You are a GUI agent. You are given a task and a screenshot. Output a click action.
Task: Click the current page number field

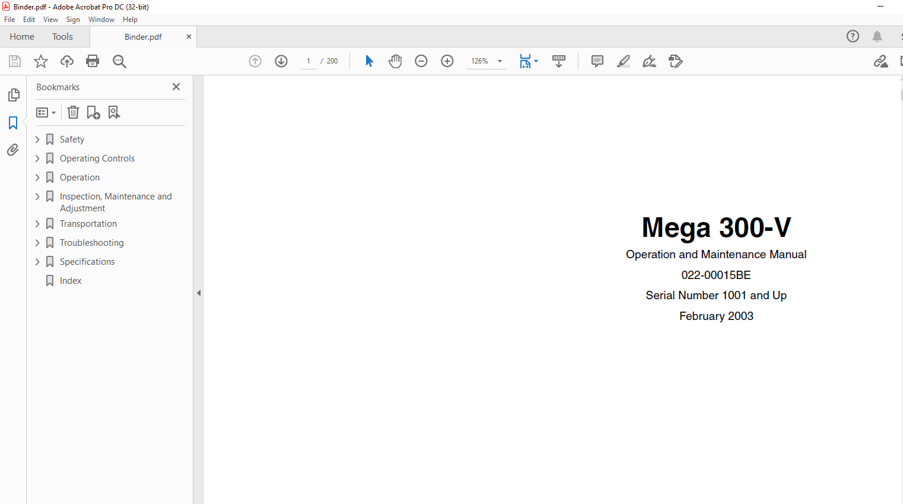point(309,61)
